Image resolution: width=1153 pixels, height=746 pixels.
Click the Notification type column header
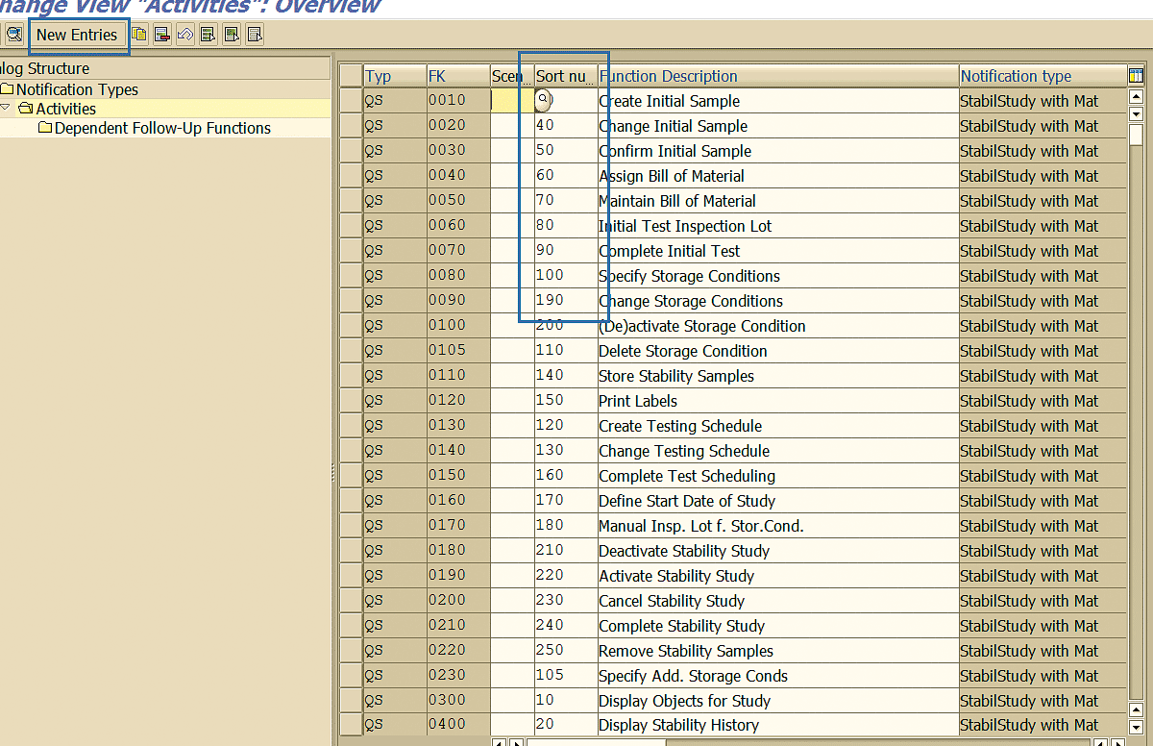tap(1043, 76)
